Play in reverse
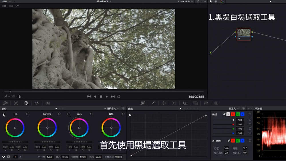Viewport: 286px width, 161px height. click(x=95, y=96)
